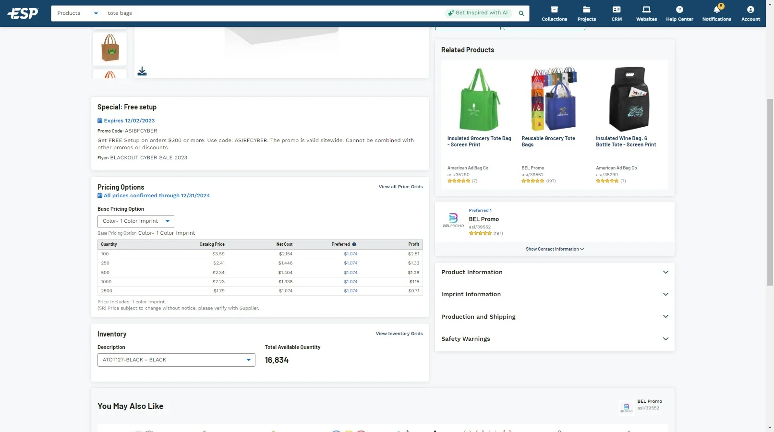Image resolution: width=774 pixels, height=432 pixels.
Task: Open Reusable Grocery Tote Bags link
Action: [x=548, y=142]
